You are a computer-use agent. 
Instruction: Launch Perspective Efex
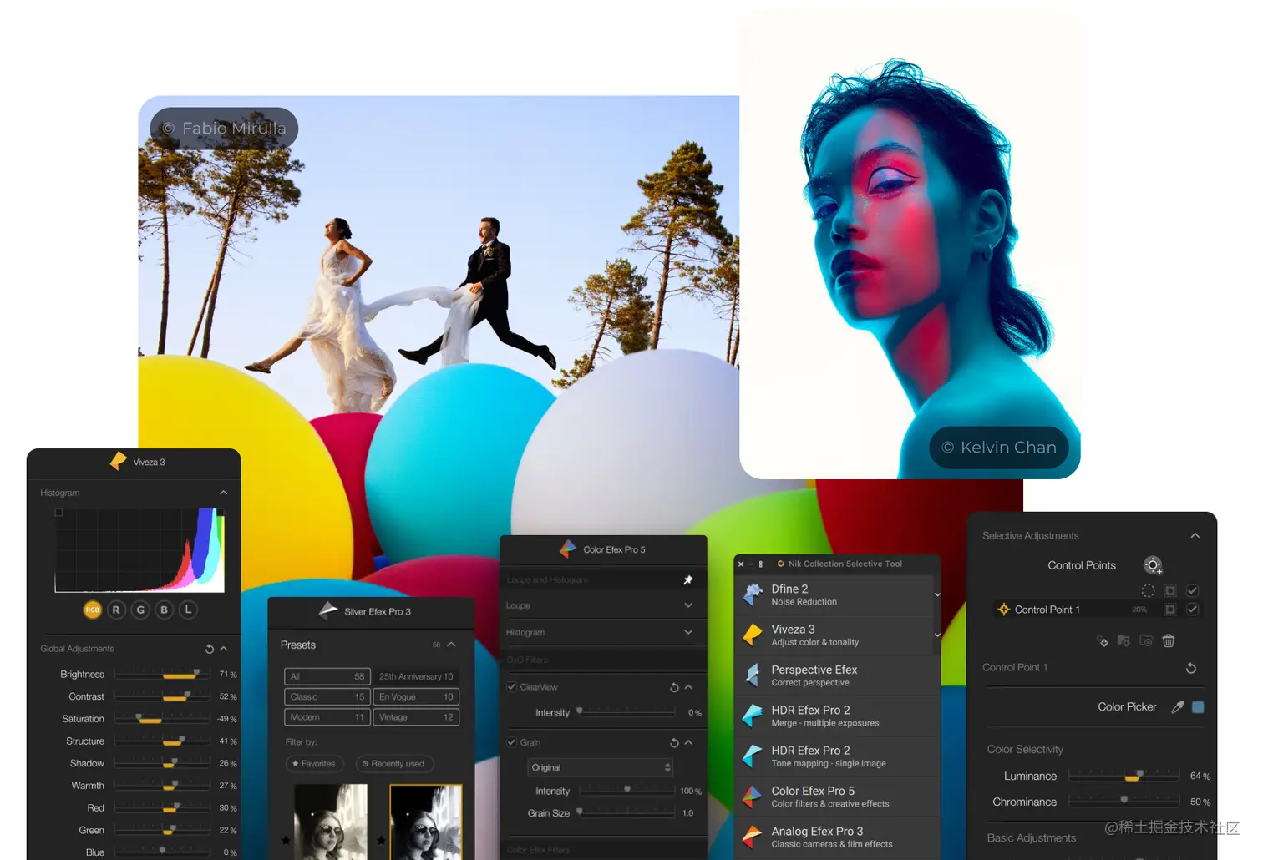(x=838, y=675)
